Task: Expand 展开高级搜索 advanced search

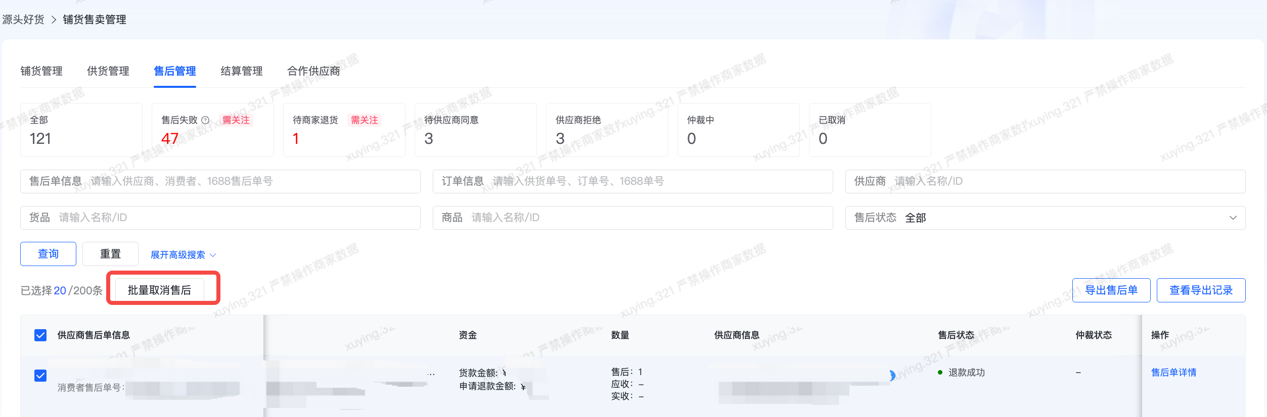Action: click(183, 255)
